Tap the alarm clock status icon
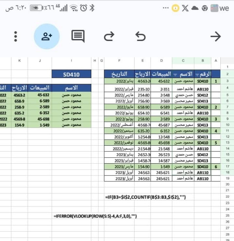The image size is (234, 241). click(83, 8)
